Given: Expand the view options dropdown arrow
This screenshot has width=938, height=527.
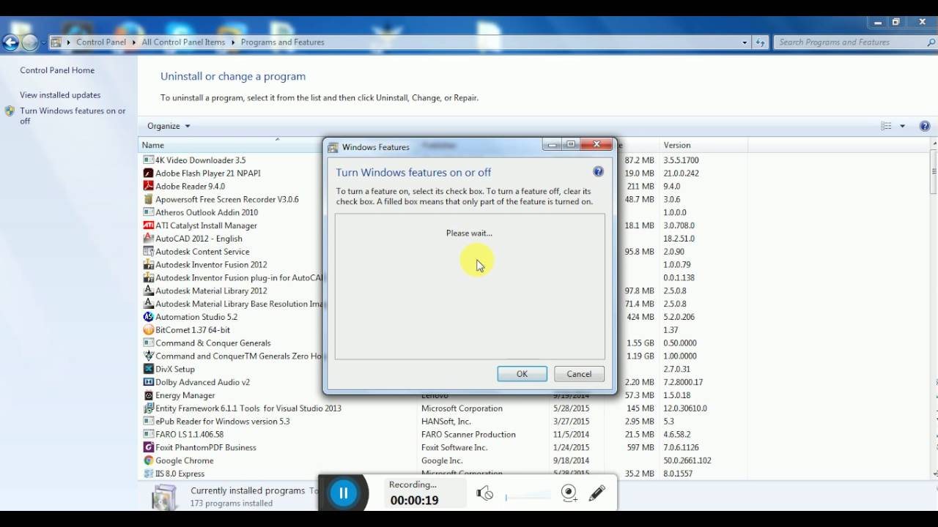Looking at the screenshot, I should click(902, 126).
